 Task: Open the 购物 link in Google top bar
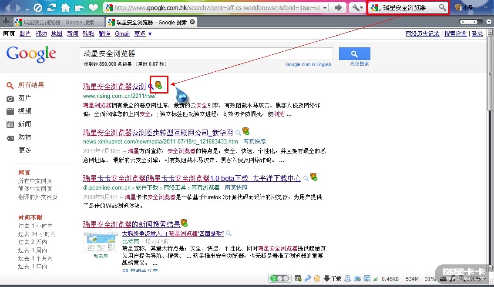click(x=88, y=33)
